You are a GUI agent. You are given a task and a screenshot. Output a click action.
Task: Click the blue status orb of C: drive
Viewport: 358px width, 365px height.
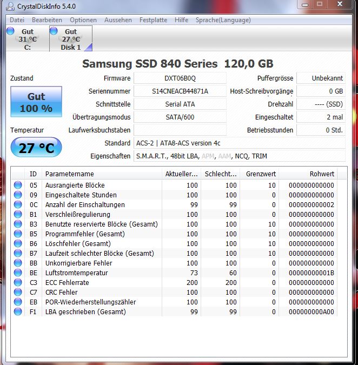tap(11, 31)
